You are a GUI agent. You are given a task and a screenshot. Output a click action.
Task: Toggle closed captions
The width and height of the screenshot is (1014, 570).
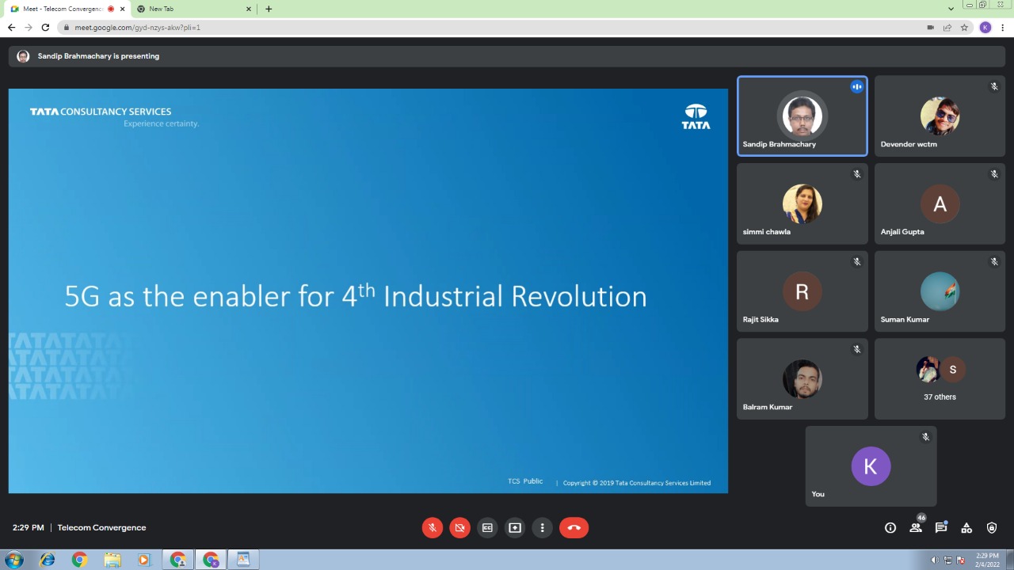coord(487,528)
